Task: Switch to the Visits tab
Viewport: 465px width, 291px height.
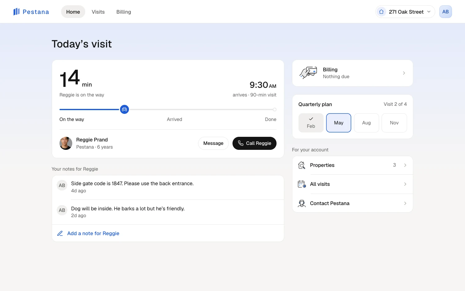Action: coord(98,12)
